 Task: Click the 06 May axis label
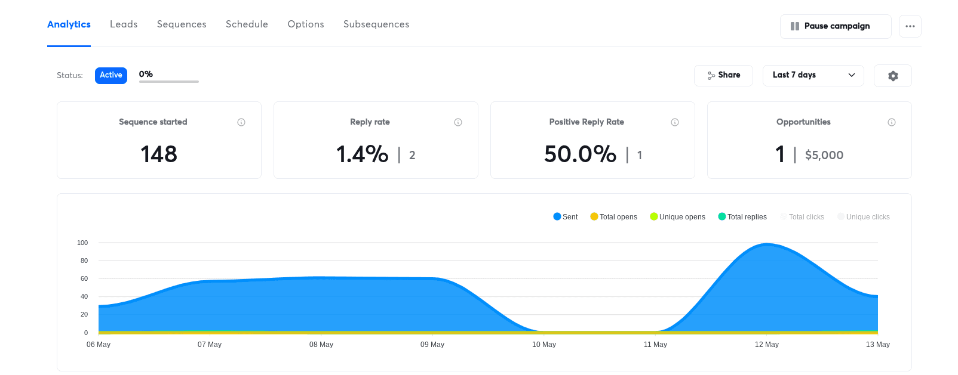coord(99,345)
